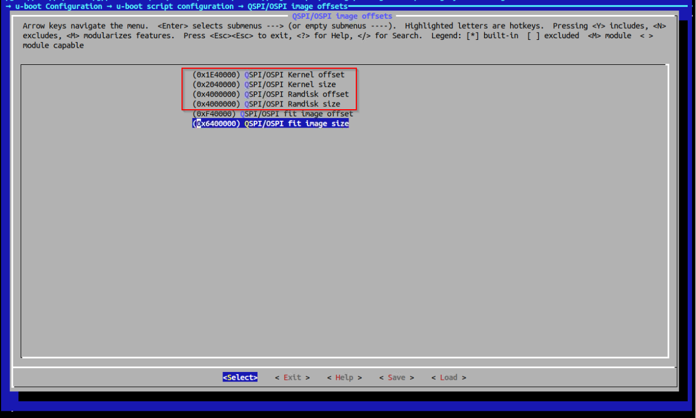Open help with the < Help > button

[344, 378]
